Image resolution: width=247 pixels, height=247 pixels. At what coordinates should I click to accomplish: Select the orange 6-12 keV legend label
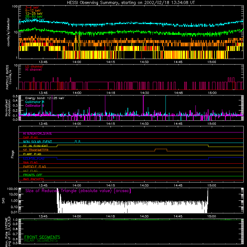pos(33,10)
